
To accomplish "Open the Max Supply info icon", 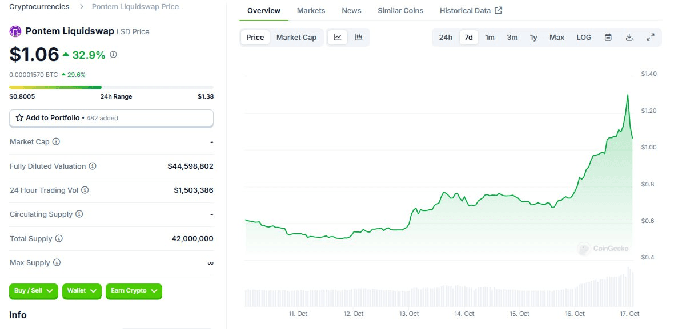I will (x=57, y=263).
